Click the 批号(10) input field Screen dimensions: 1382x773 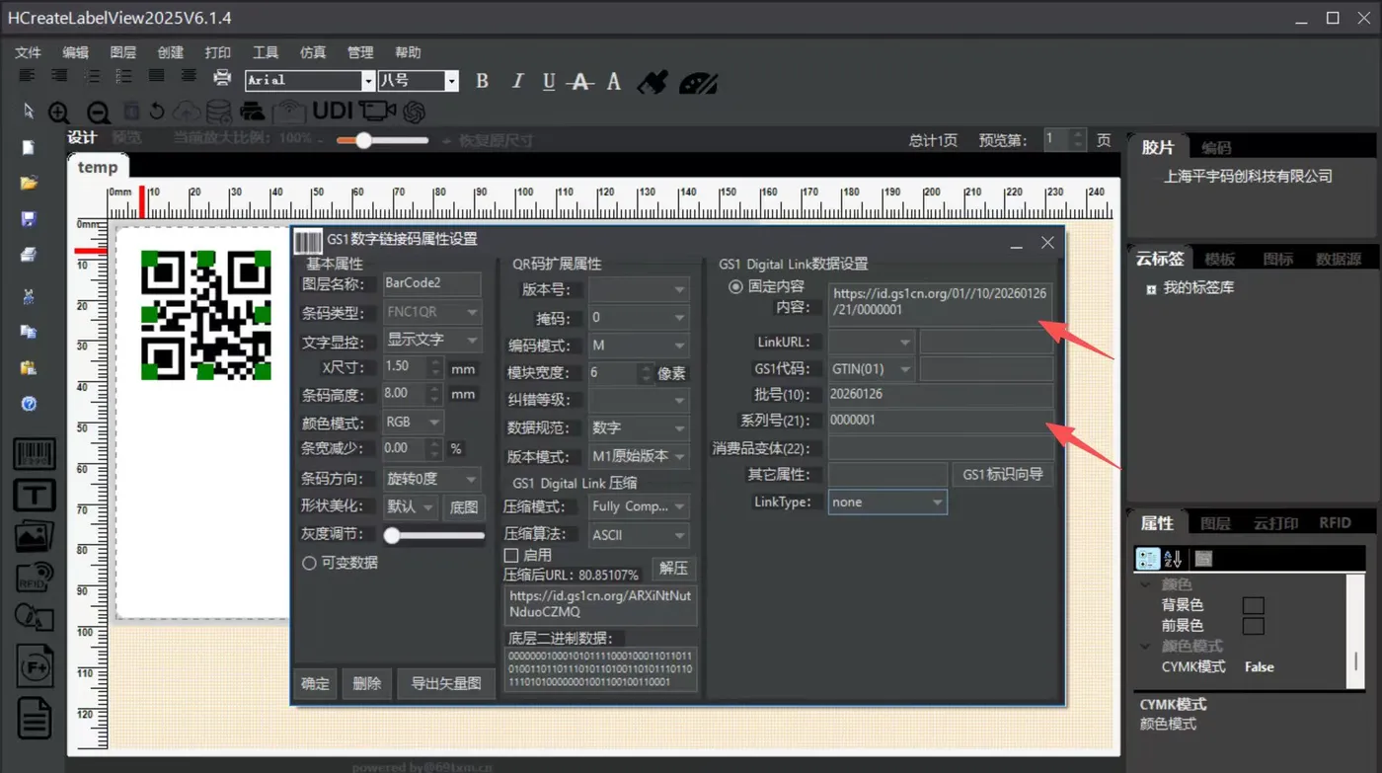(941, 395)
